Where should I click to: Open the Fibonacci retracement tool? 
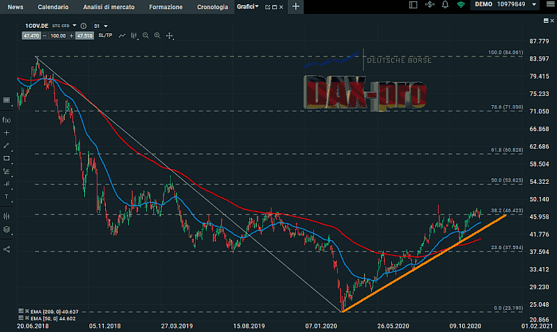click(6, 171)
